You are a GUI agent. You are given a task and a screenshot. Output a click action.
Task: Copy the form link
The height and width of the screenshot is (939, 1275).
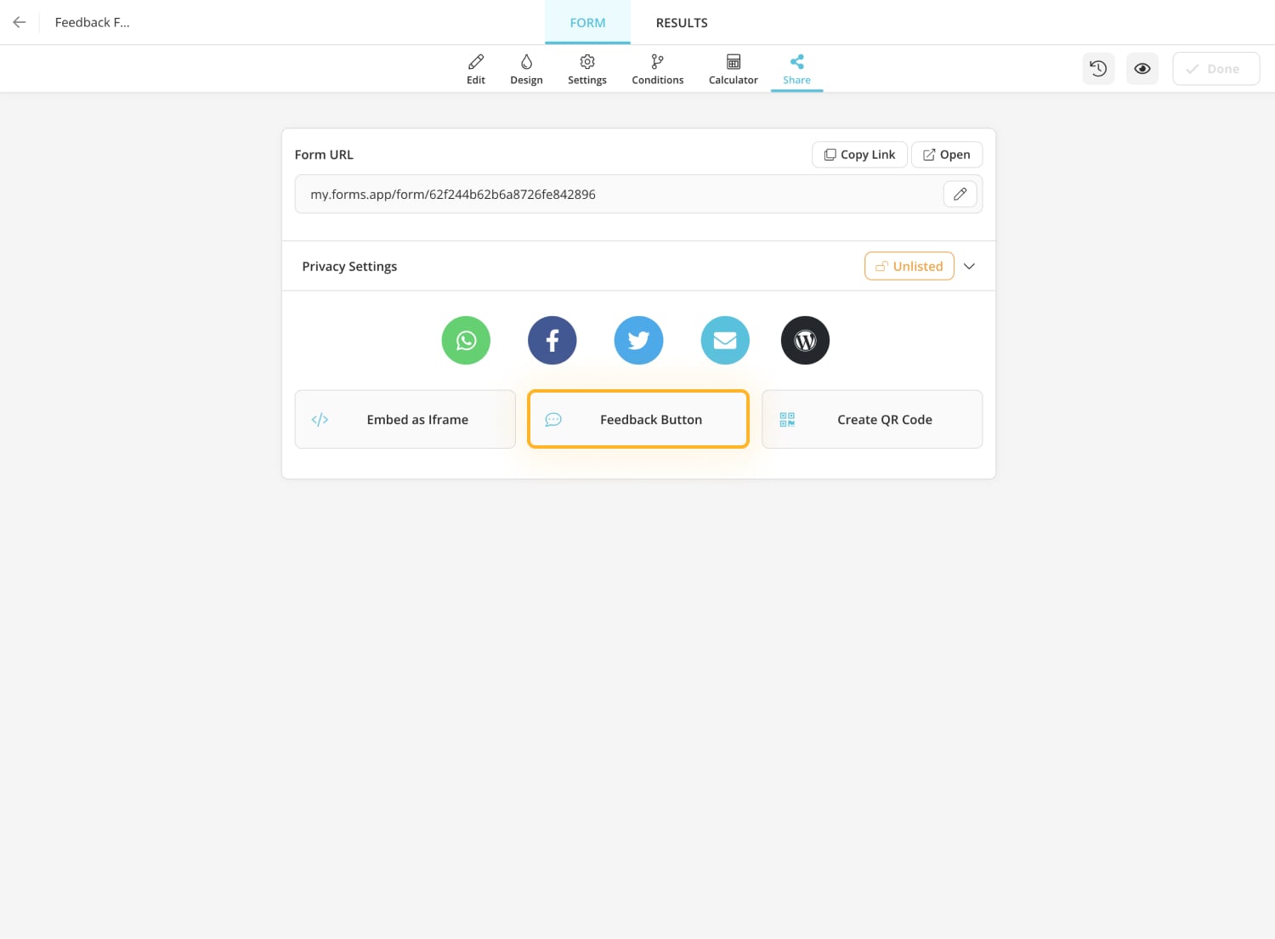click(858, 154)
